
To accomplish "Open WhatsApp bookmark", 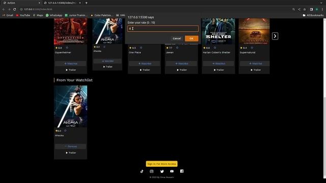I will [54, 15].
